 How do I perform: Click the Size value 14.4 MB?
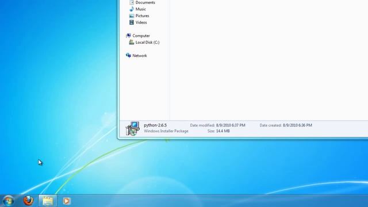pos(223,131)
